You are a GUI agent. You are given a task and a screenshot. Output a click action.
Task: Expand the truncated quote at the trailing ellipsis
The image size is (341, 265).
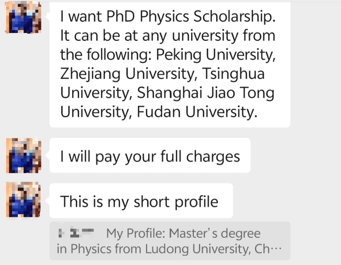(x=274, y=249)
